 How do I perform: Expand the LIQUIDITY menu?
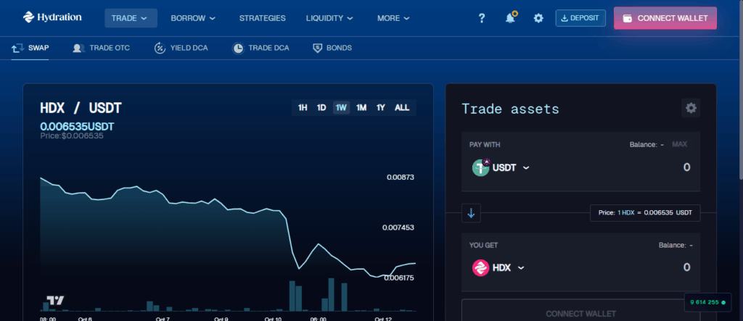point(329,18)
